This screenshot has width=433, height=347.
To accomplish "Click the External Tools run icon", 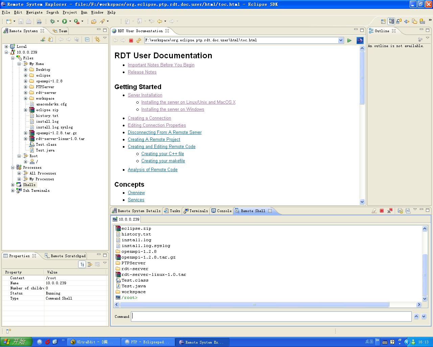I will click(x=76, y=21).
